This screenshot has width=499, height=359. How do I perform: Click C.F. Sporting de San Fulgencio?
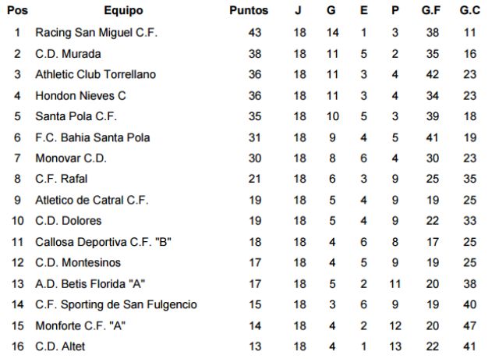[x=116, y=304]
